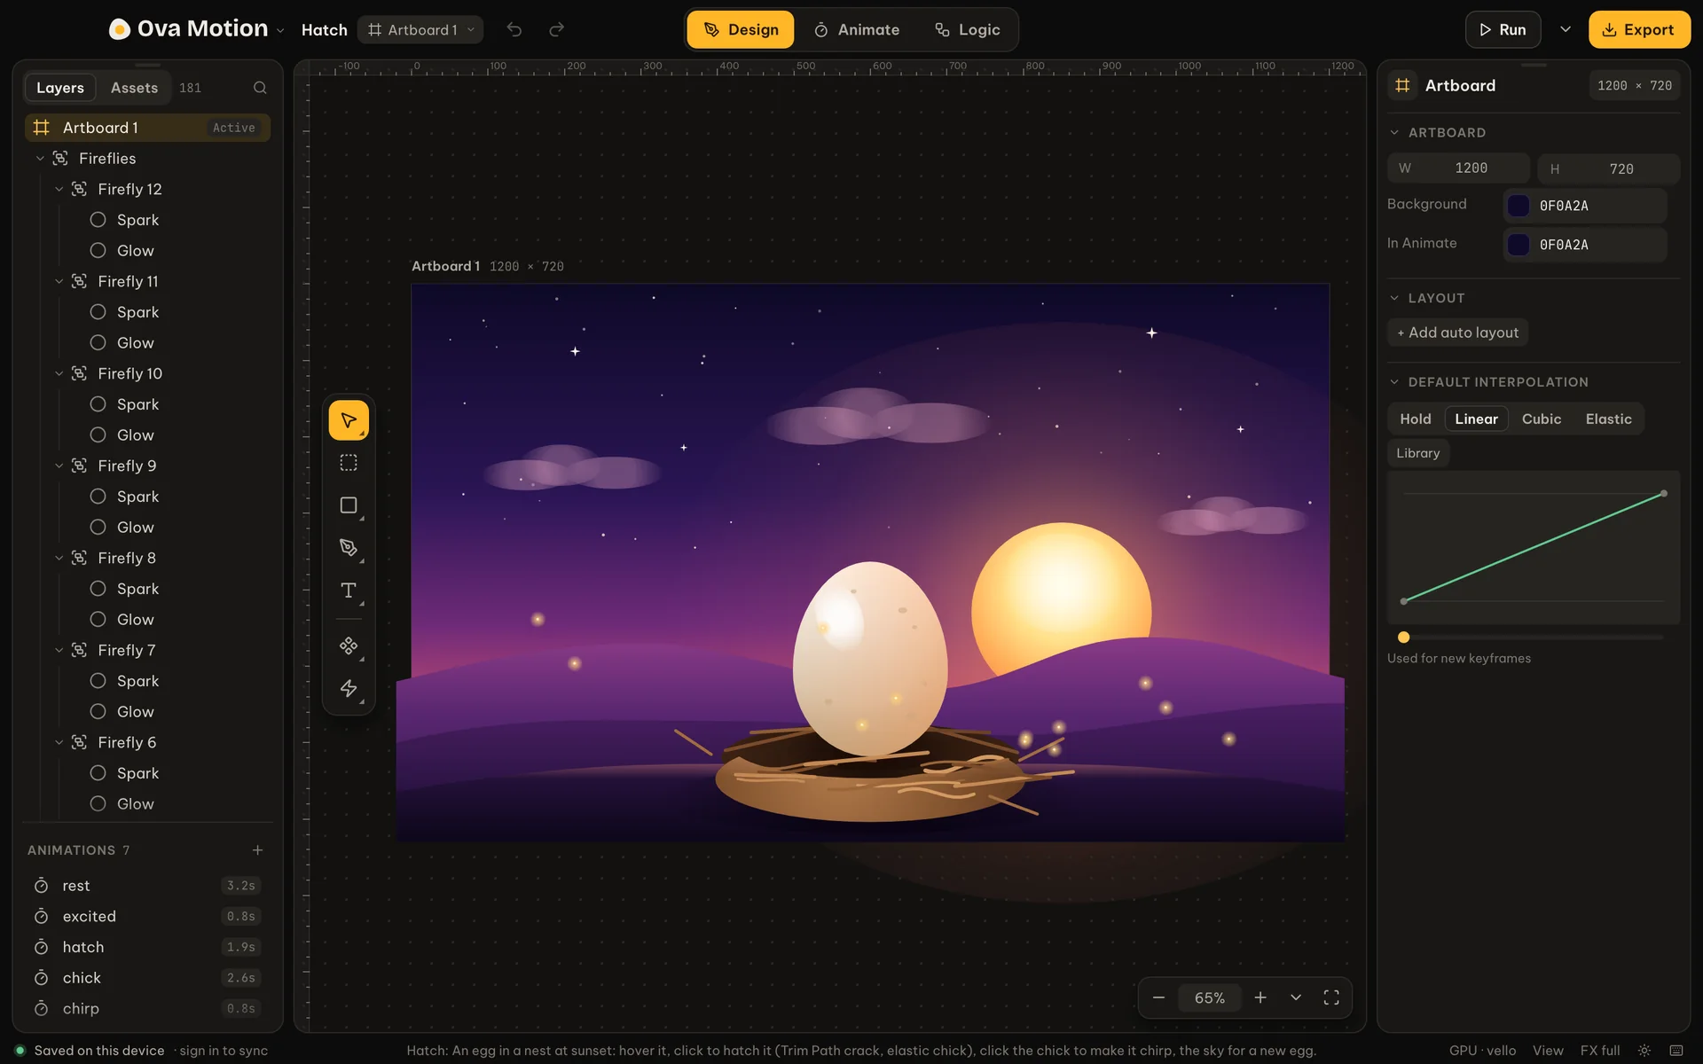Zoom out with the minus button
Screen dimensions: 1703x1064
click(x=1158, y=997)
